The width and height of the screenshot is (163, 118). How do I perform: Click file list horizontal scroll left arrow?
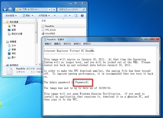click(x=40, y=64)
